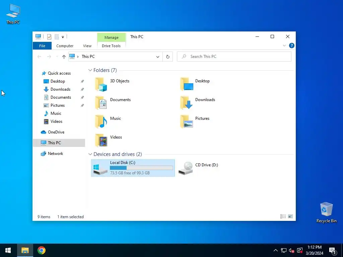Go up one level with Up arrow
This screenshot has width=343, height=257.
point(64,57)
